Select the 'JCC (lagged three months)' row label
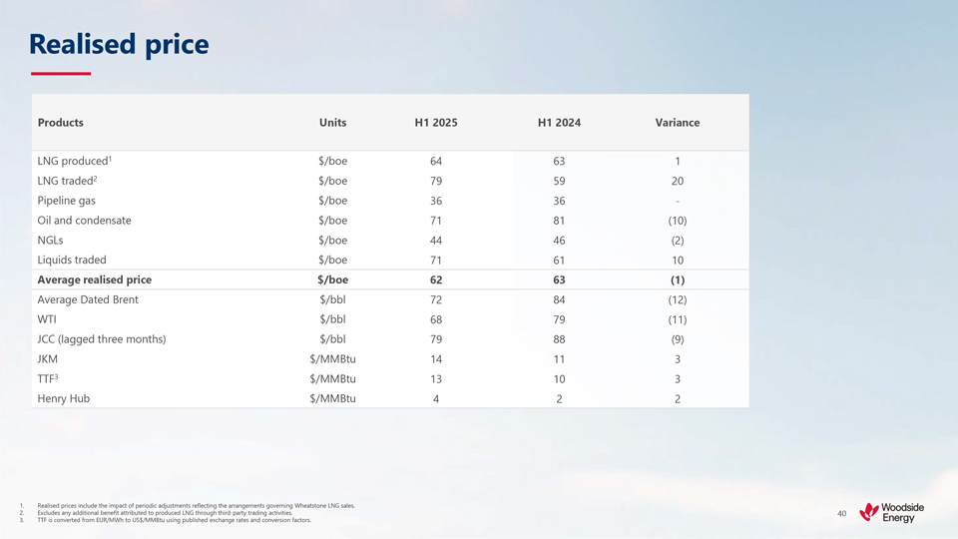 102,339
